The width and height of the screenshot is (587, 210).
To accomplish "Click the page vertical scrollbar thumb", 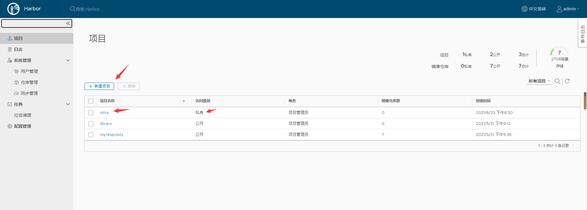I will coord(585,101).
